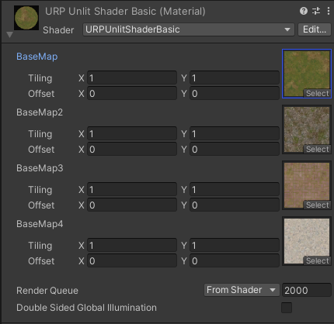Viewport: 334px width, 324px height.
Task: Click Select on the BaseMap2 texture
Action: point(317,150)
